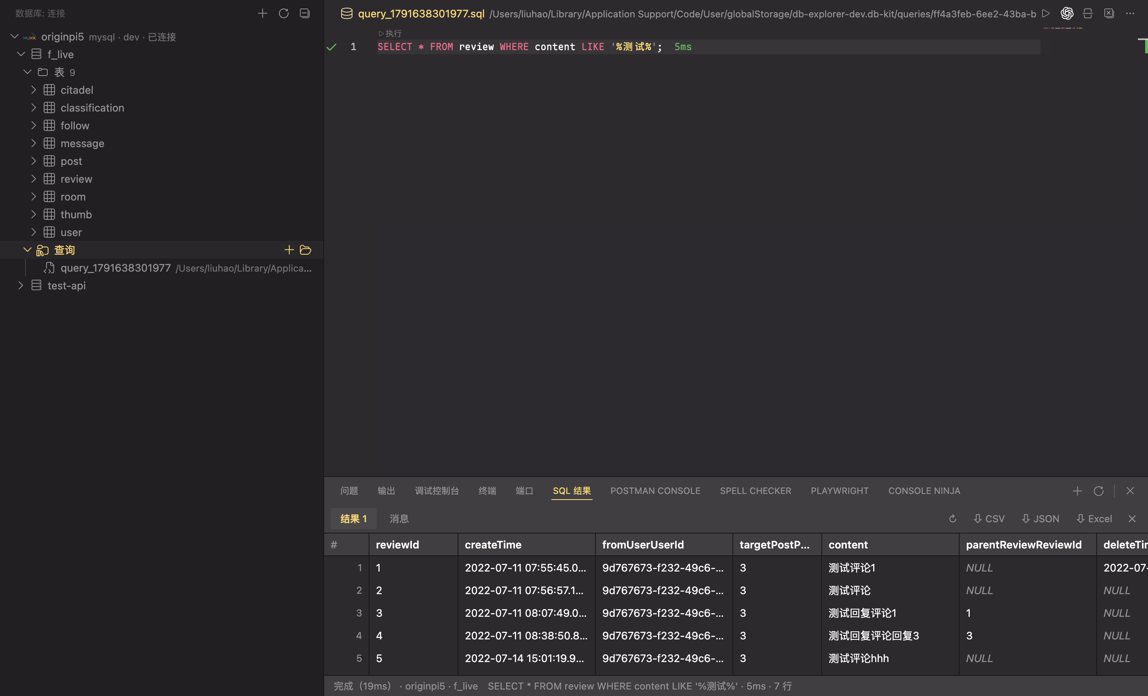The height and width of the screenshot is (696, 1148).
Task: Open query folder icon beside 查询
Action: click(x=306, y=250)
